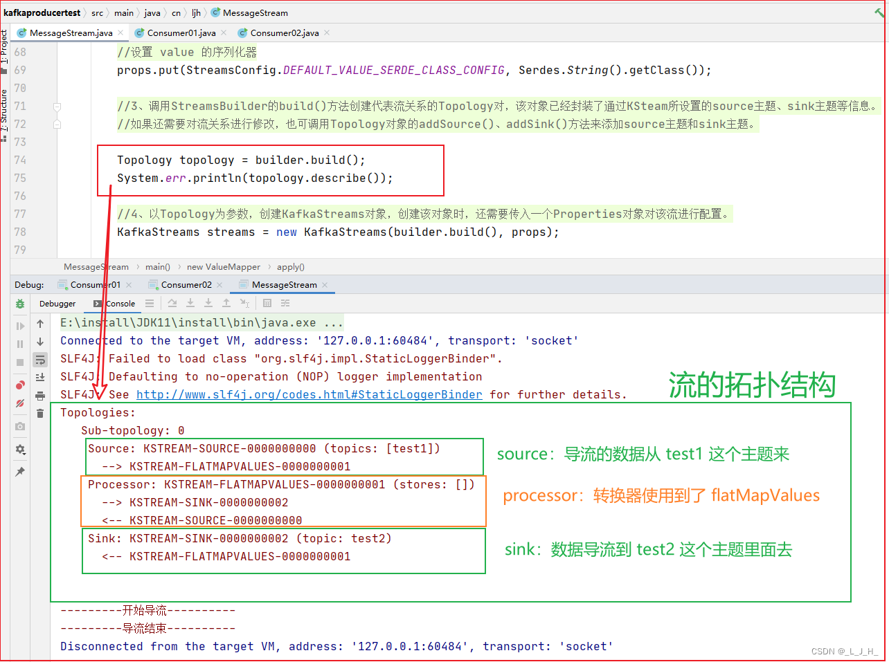Click the Pause Program icon
The height and width of the screenshot is (662, 889).
click(20, 344)
